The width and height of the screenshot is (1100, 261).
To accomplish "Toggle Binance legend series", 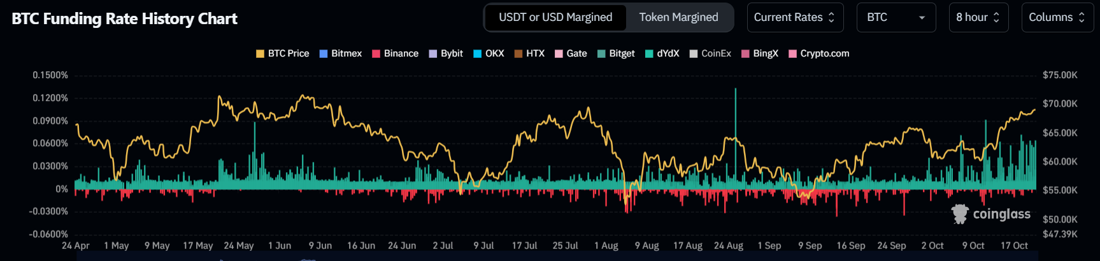I will point(396,53).
